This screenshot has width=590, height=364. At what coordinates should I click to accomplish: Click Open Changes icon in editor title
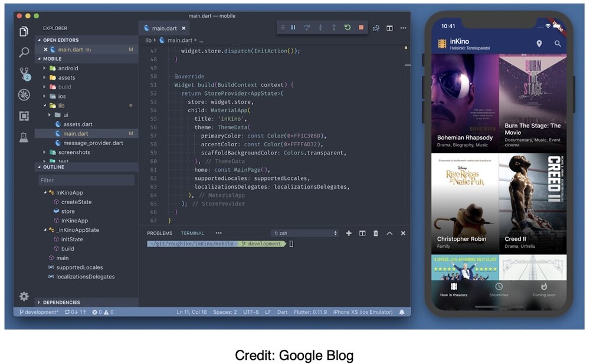click(376, 28)
